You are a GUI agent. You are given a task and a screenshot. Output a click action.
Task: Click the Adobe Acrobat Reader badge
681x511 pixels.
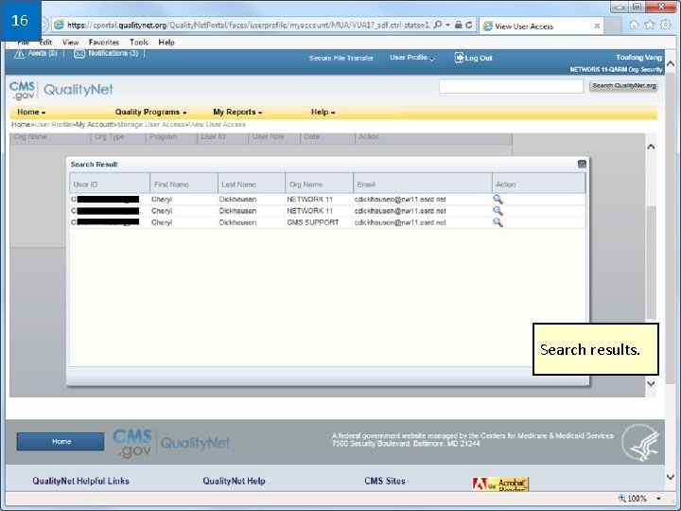500,485
